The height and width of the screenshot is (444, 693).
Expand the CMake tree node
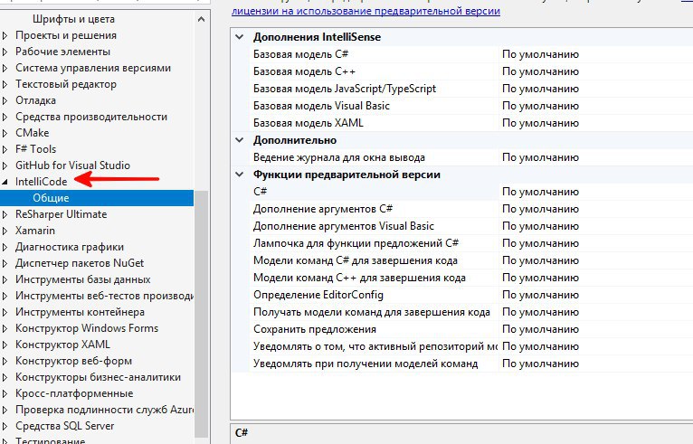tap(5, 133)
